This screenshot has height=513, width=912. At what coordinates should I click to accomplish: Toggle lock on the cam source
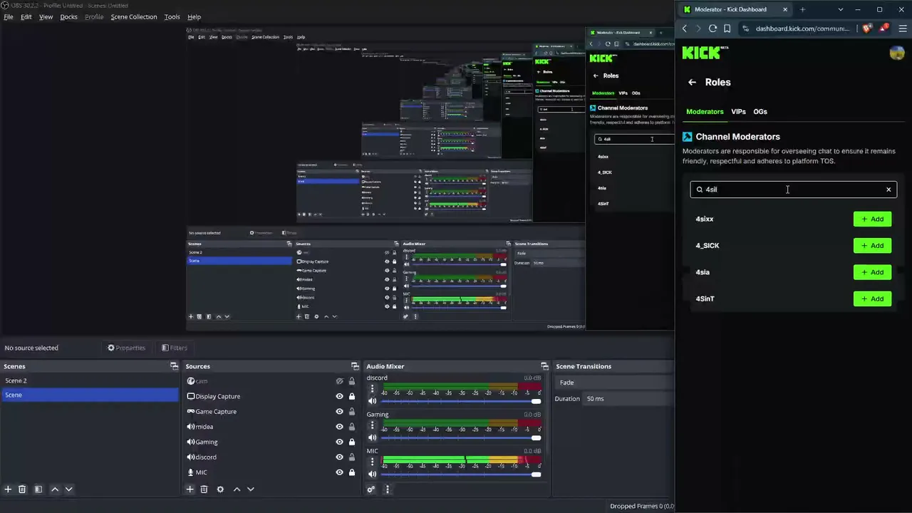tap(351, 381)
